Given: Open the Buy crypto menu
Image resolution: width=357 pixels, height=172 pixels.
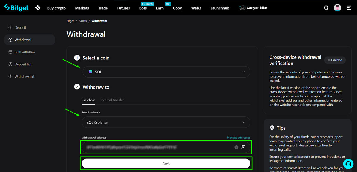Looking at the screenshot, I should point(57,8).
